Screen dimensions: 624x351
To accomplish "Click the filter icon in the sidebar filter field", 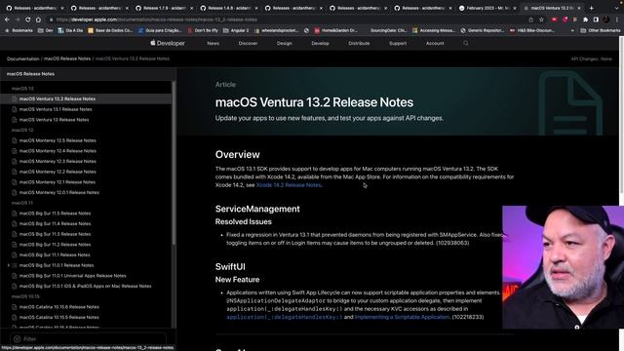I will [17, 339].
